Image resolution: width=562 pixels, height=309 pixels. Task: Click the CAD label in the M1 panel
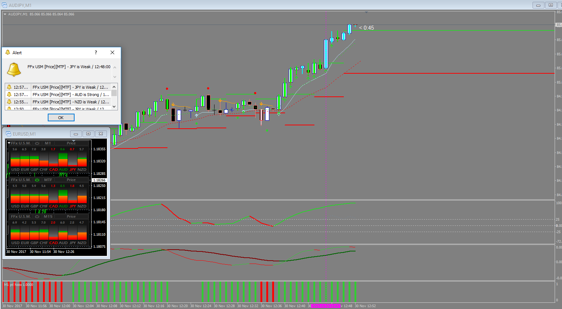coord(54,170)
